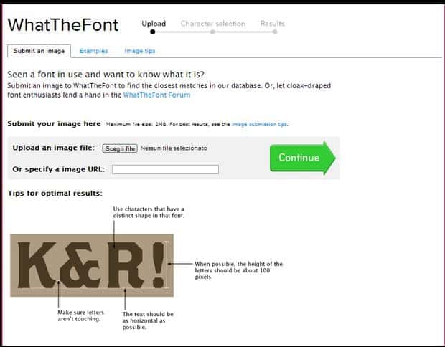
Task: Follow the image submission tips link
Action: click(x=259, y=124)
